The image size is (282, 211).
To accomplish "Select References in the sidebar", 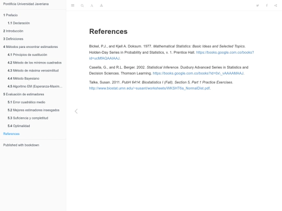I will point(11,134).
